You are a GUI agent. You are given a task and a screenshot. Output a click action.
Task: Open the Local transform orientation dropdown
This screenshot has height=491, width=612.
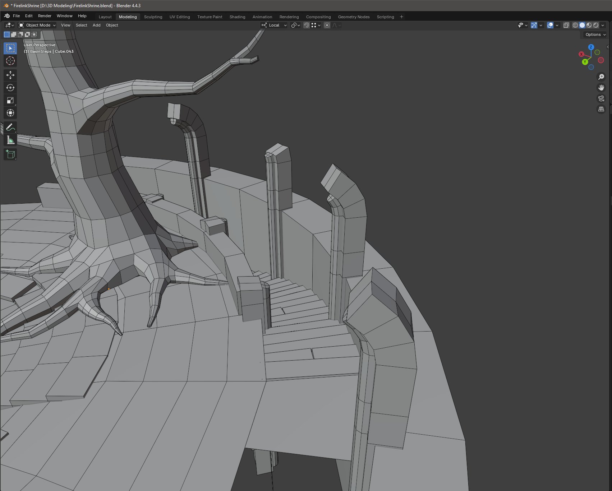(x=274, y=25)
